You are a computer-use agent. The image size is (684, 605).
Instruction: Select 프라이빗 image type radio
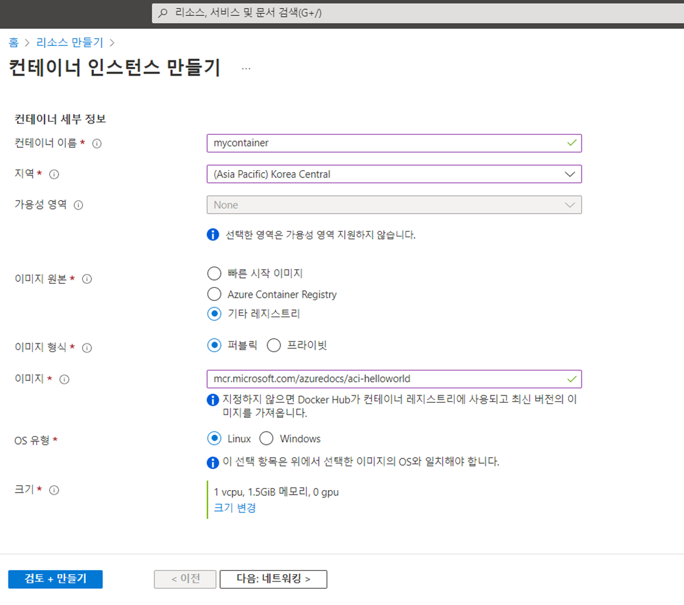click(274, 346)
